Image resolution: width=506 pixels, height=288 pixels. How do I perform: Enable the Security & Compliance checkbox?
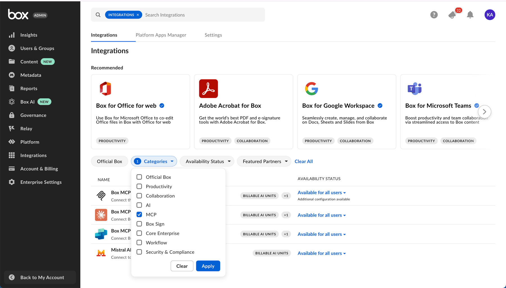tap(139, 252)
